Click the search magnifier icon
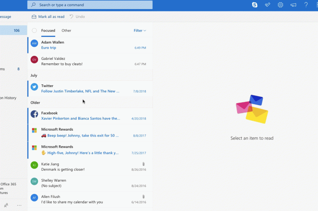The width and height of the screenshot is (318, 211). tap(33, 5)
